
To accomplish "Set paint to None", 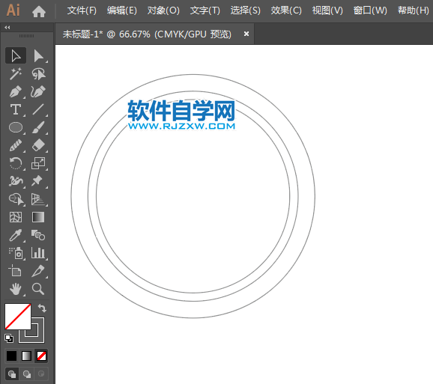I will [x=41, y=356].
